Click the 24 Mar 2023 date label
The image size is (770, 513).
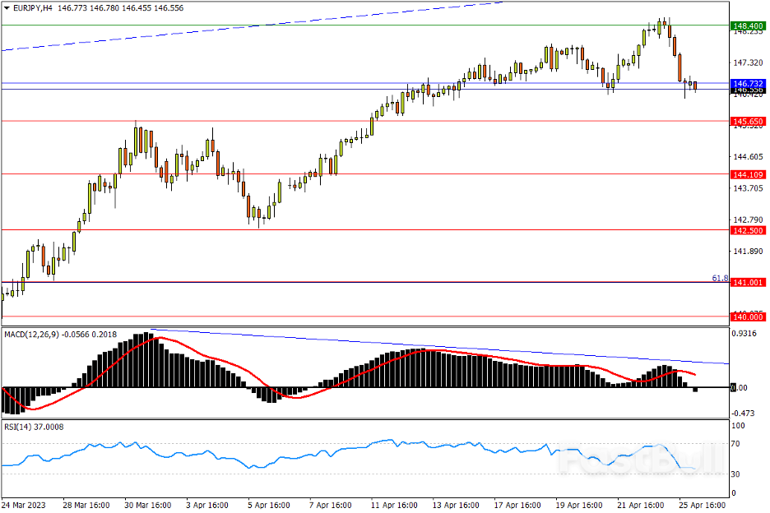pyautogui.click(x=22, y=504)
